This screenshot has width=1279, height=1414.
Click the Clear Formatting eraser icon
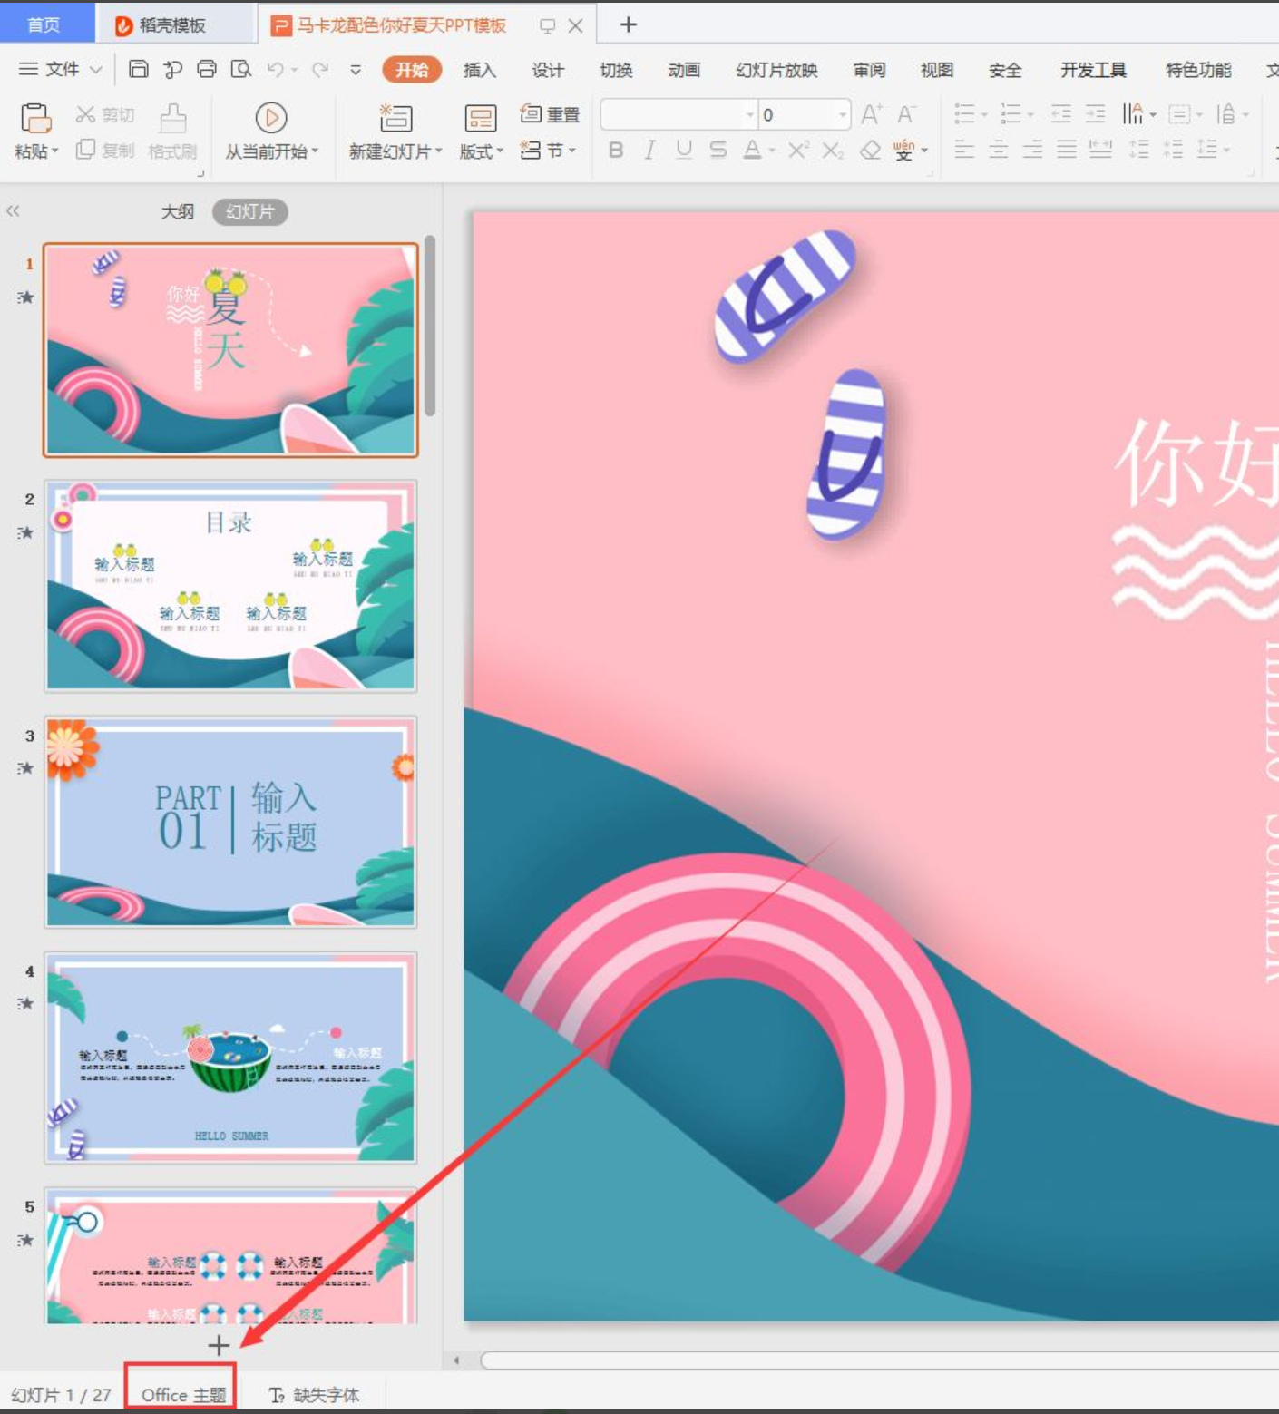870,150
